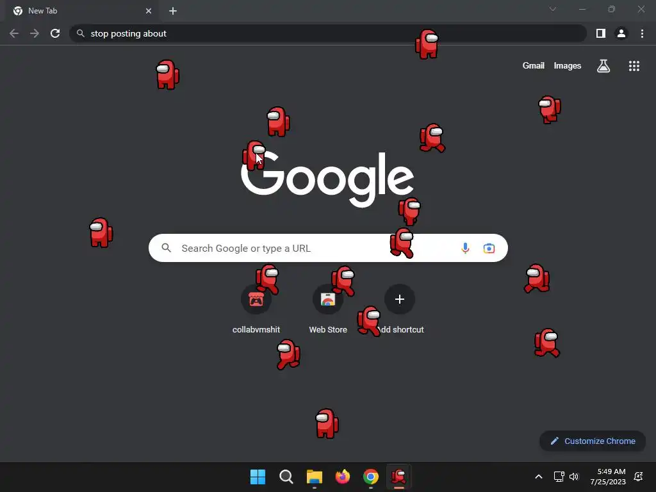This screenshot has width=656, height=492.
Task: Click the Search Google or type a URL box
Action: [328, 248]
